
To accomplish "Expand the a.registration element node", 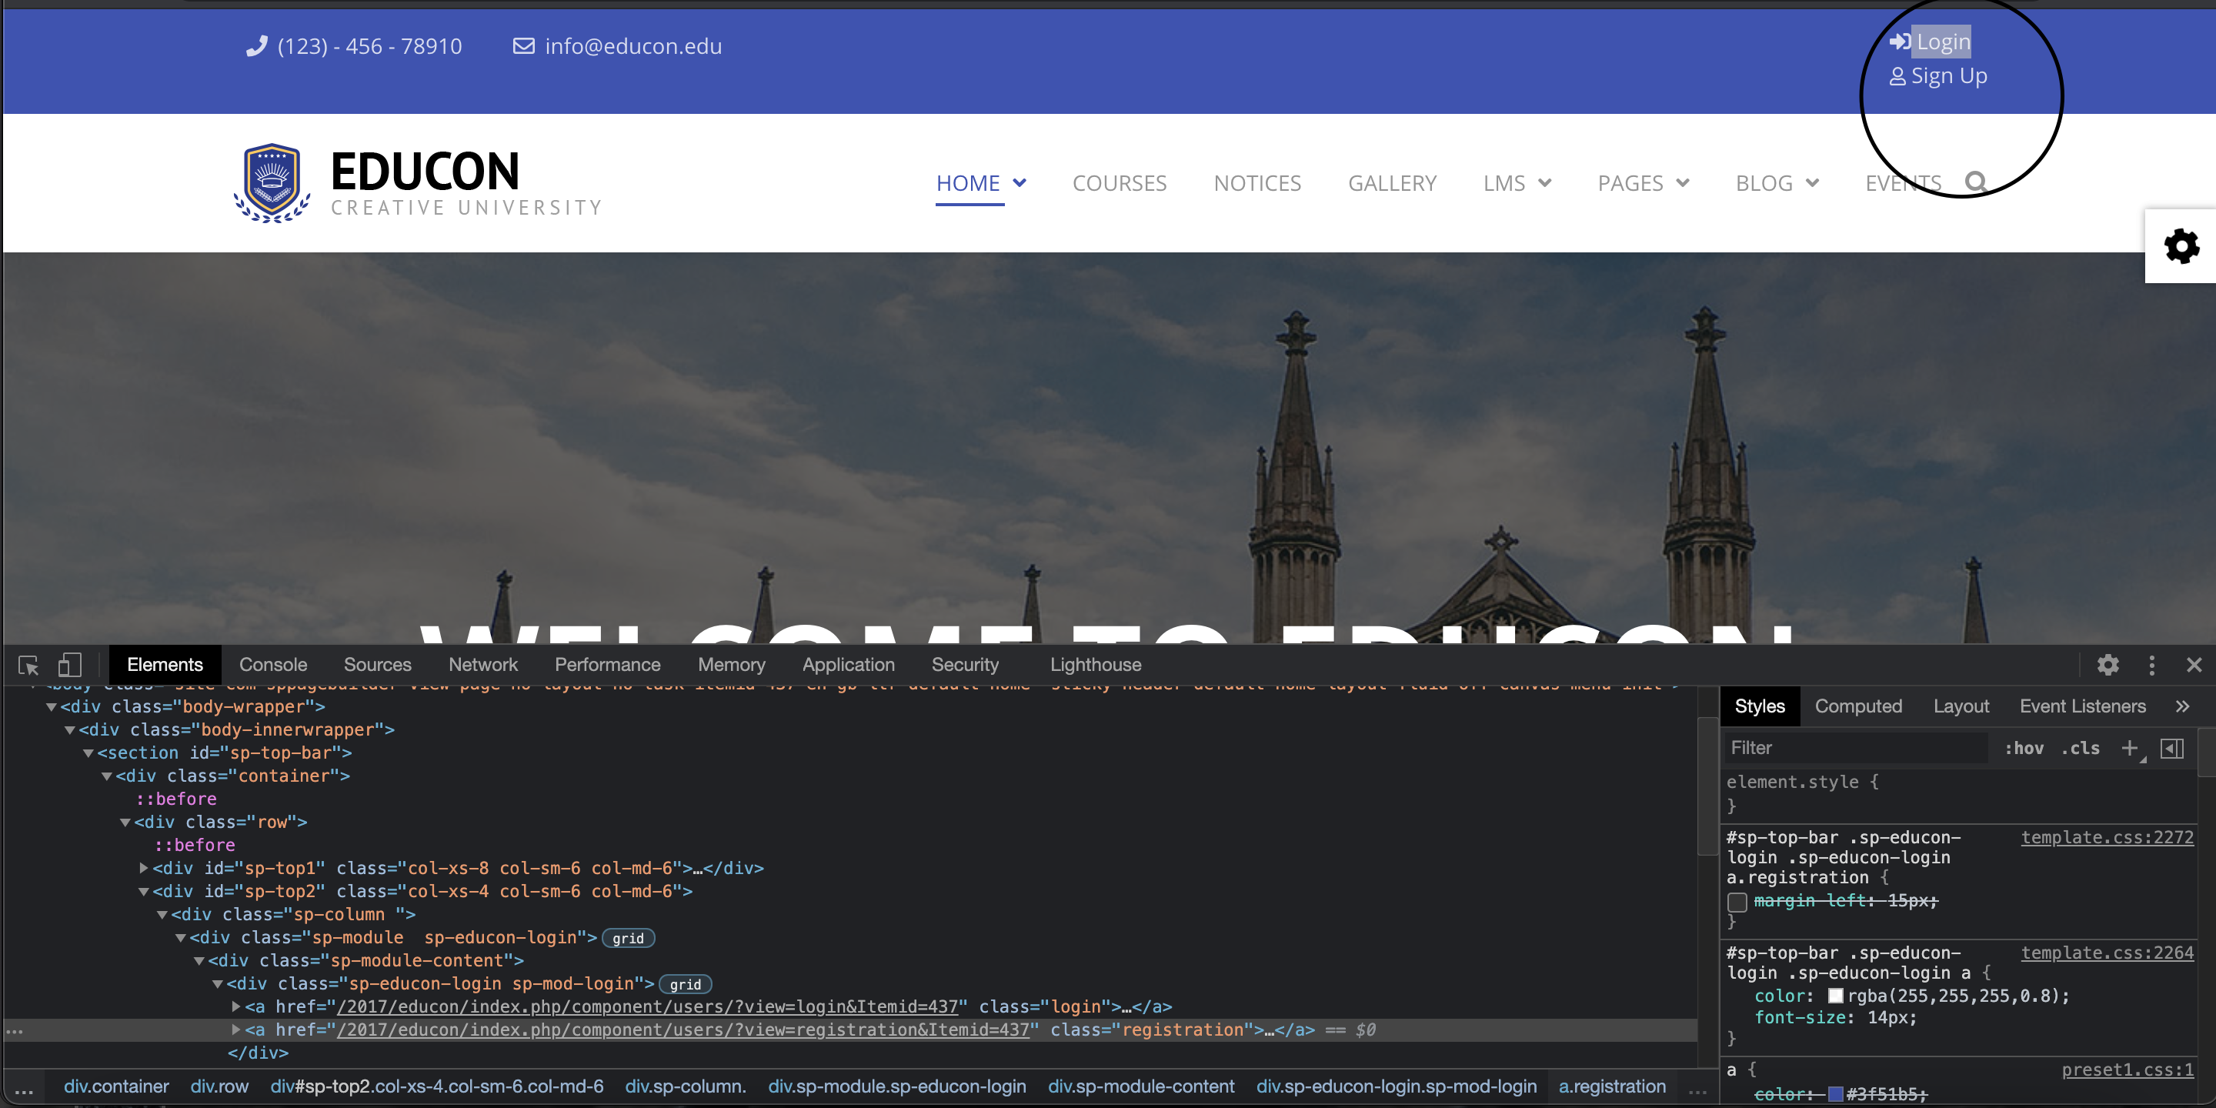I will point(236,1030).
